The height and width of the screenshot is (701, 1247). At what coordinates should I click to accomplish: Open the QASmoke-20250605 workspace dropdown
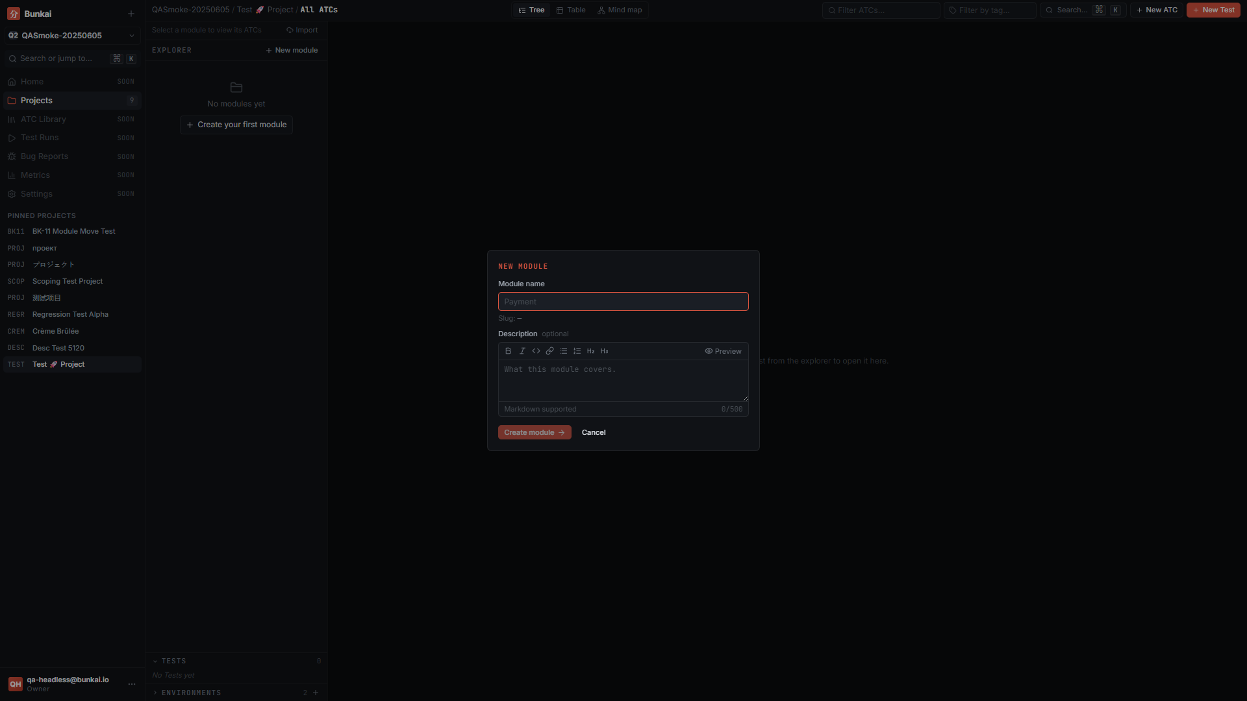71,36
